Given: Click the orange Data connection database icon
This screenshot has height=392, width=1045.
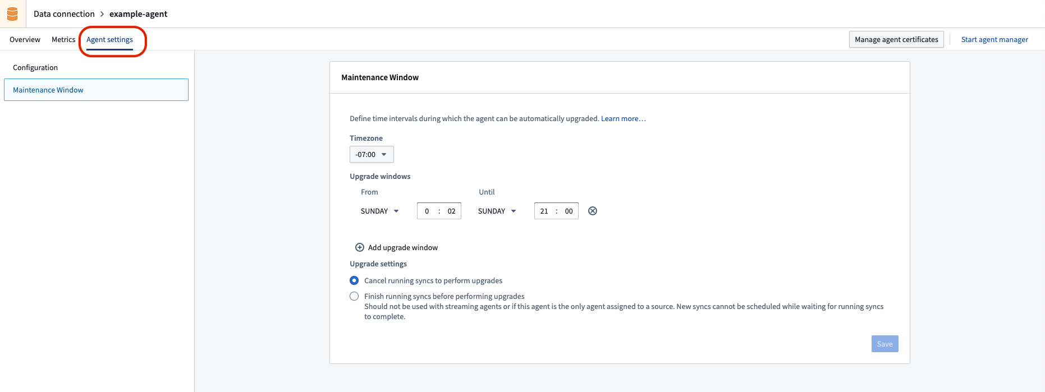Looking at the screenshot, I should point(12,13).
